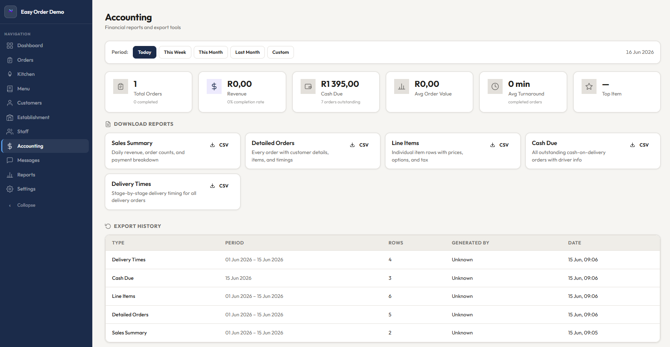Open the Messages navigation item
The image size is (670, 347).
(45, 160)
